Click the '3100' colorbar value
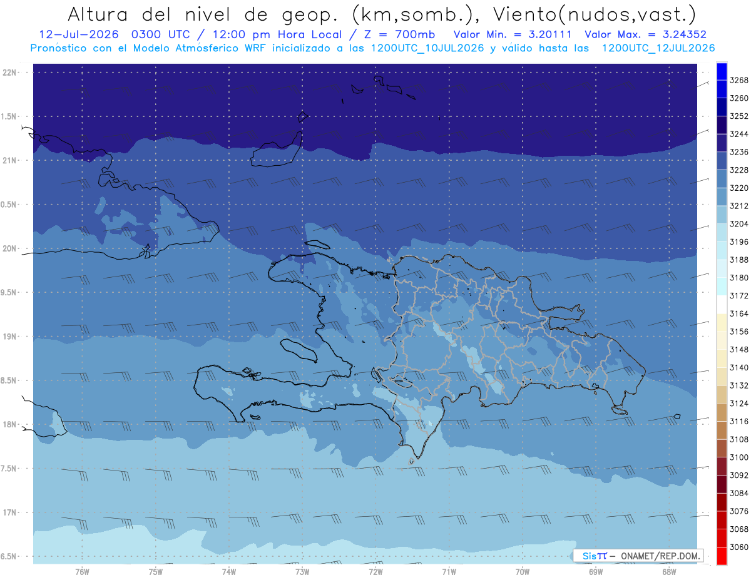This screenshot has height=580, width=751. (x=739, y=457)
